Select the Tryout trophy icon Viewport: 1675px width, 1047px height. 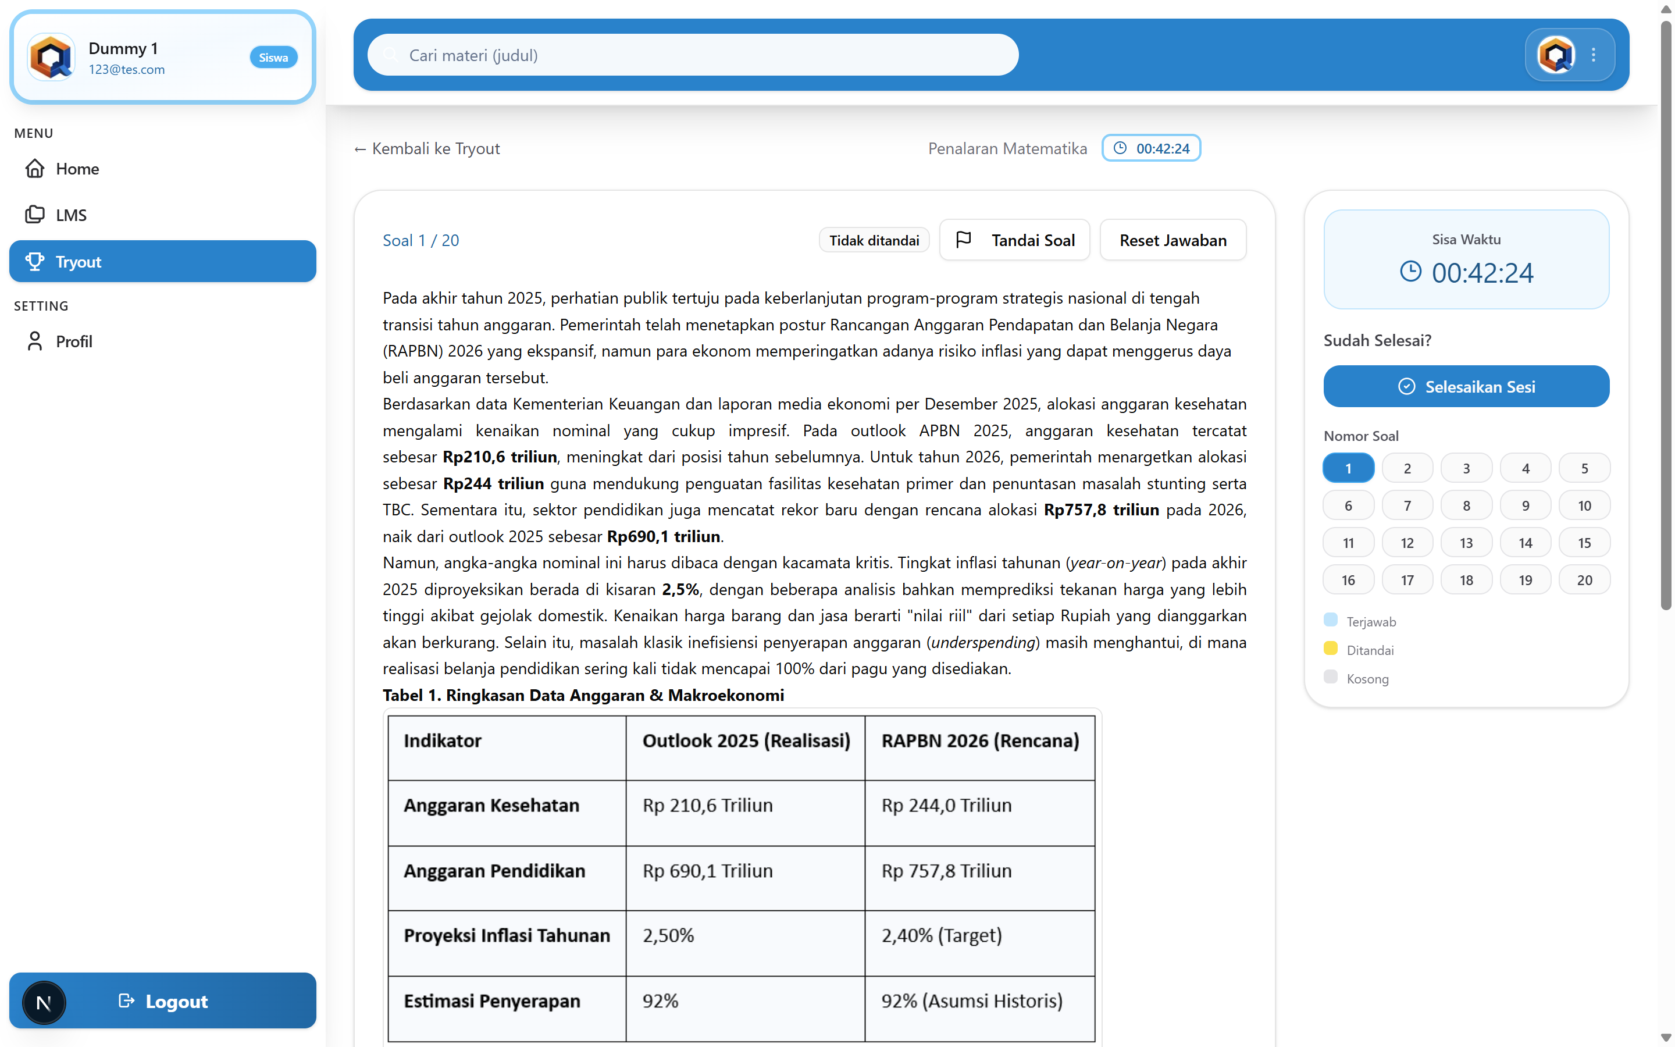click(x=35, y=261)
